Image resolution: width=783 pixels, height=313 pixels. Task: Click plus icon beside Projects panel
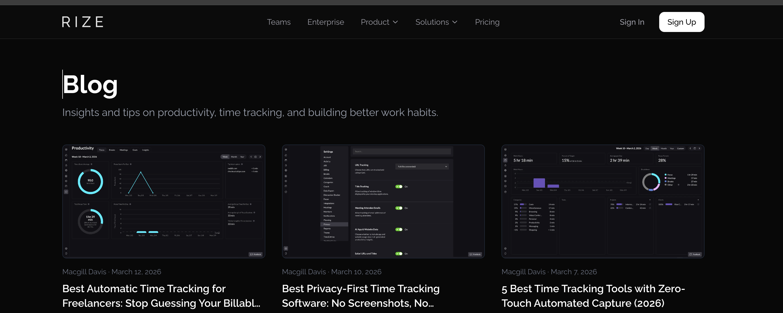[650, 200]
